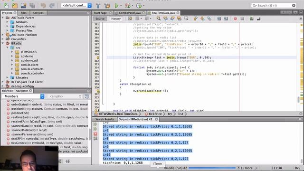
Task: Click tickPrice in the breadcrumb bar
Action: [x=155, y=114]
